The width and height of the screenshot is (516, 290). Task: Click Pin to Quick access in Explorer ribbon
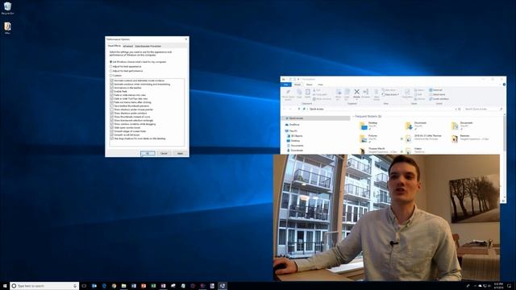click(288, 93)
